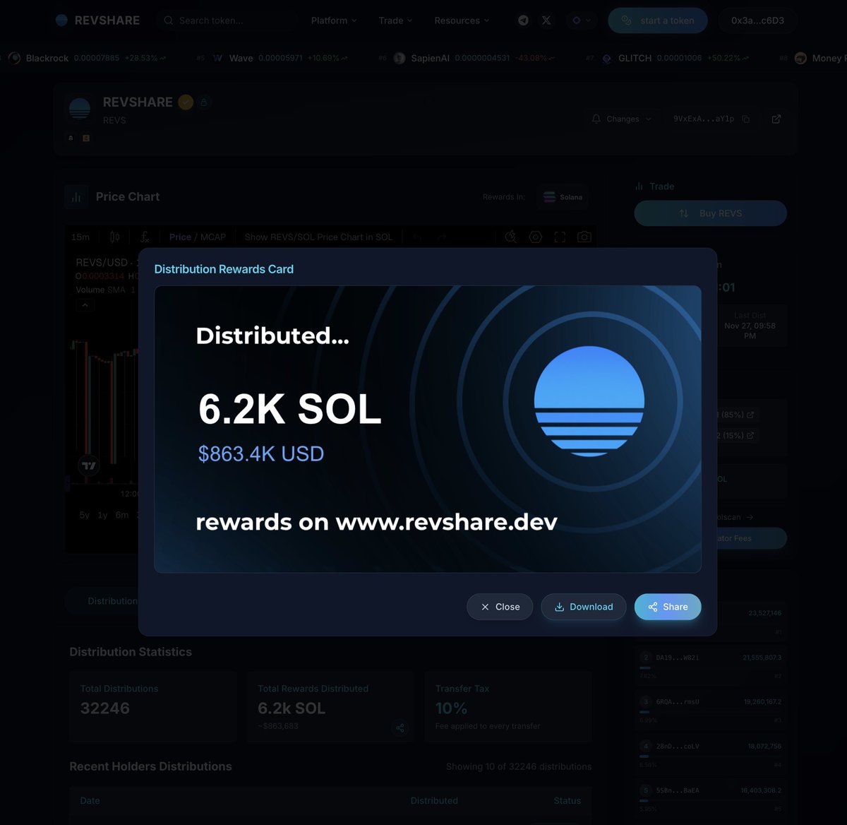Open the indicators fx icon on the chart
This screenshot has height=825, width=847.
(x=145, y=237)
